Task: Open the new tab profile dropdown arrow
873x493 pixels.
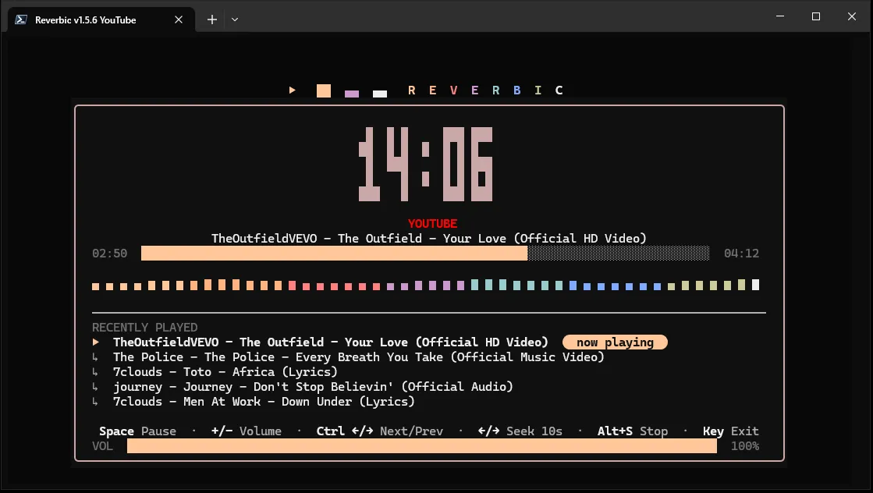Action: point(235,20)
